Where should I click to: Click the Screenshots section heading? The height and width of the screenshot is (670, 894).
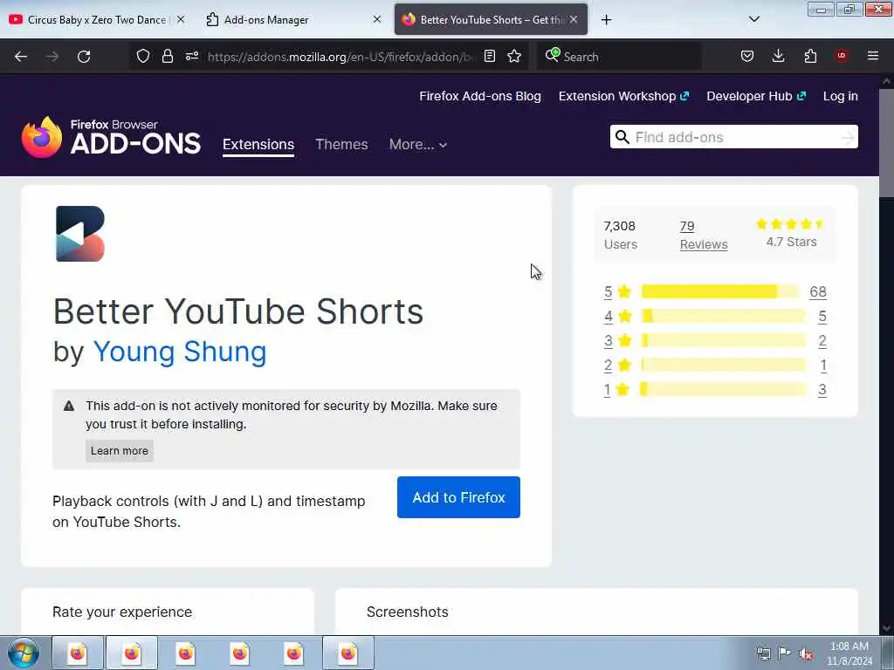407,612
